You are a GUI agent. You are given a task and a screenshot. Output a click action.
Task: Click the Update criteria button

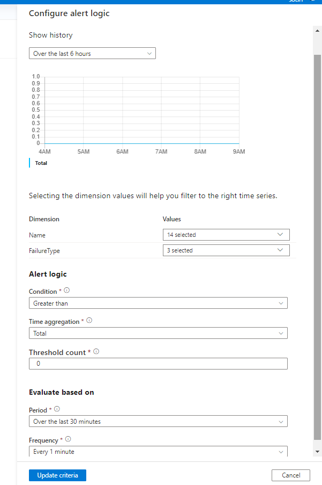pyautogui.click(x=57, y=475)
